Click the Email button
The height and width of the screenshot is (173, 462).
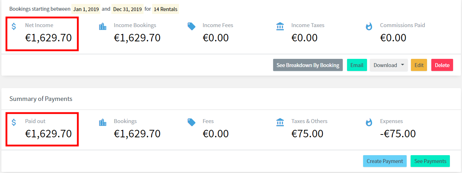coord(357,65)
